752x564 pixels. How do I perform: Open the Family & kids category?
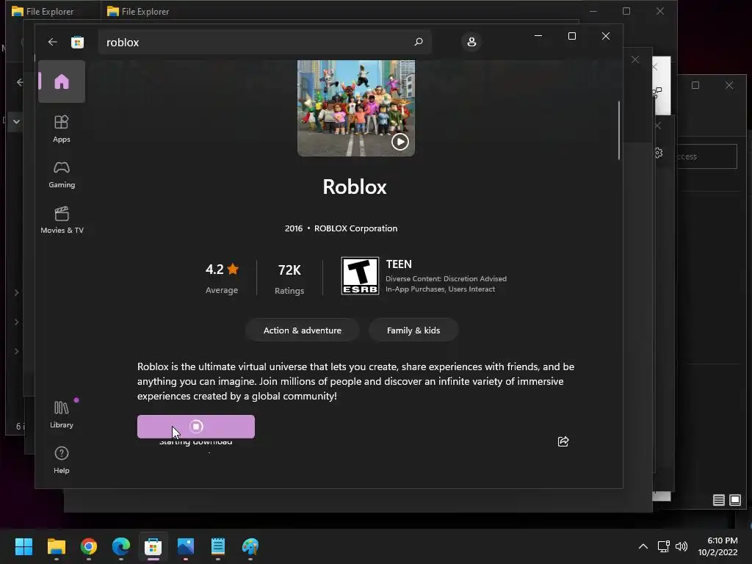pyautogui.click(x=413, y=330)
